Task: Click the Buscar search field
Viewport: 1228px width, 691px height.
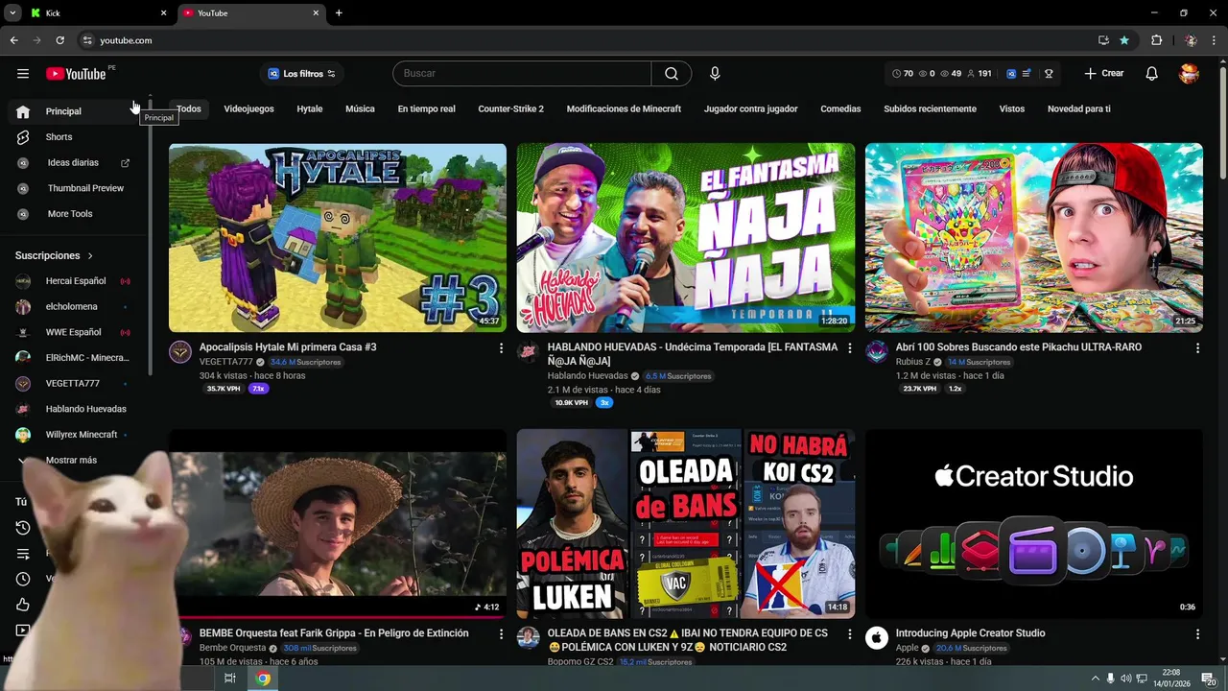Action: (x=522, y=74)
